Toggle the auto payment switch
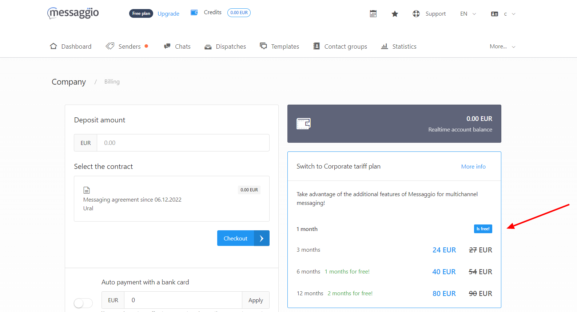The height and width of the screenshot is (312, 577). click(83, 303)
